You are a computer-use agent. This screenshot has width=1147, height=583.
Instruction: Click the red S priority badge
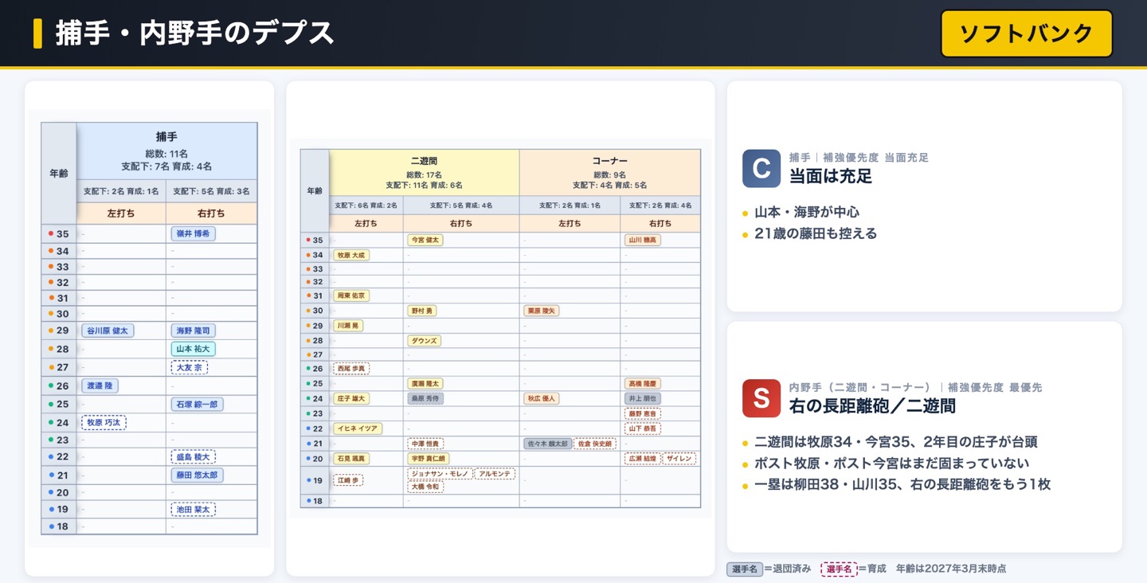pyautogui.click(x=761, y=398)
